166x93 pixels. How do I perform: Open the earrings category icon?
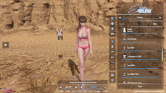coord(112,57)
